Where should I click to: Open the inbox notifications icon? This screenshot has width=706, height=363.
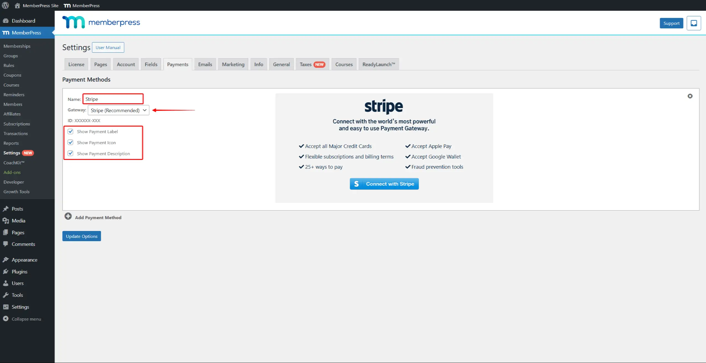click(694, 23)
